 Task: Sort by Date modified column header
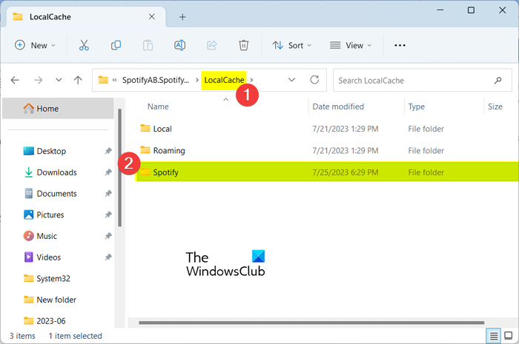point(338,107)
